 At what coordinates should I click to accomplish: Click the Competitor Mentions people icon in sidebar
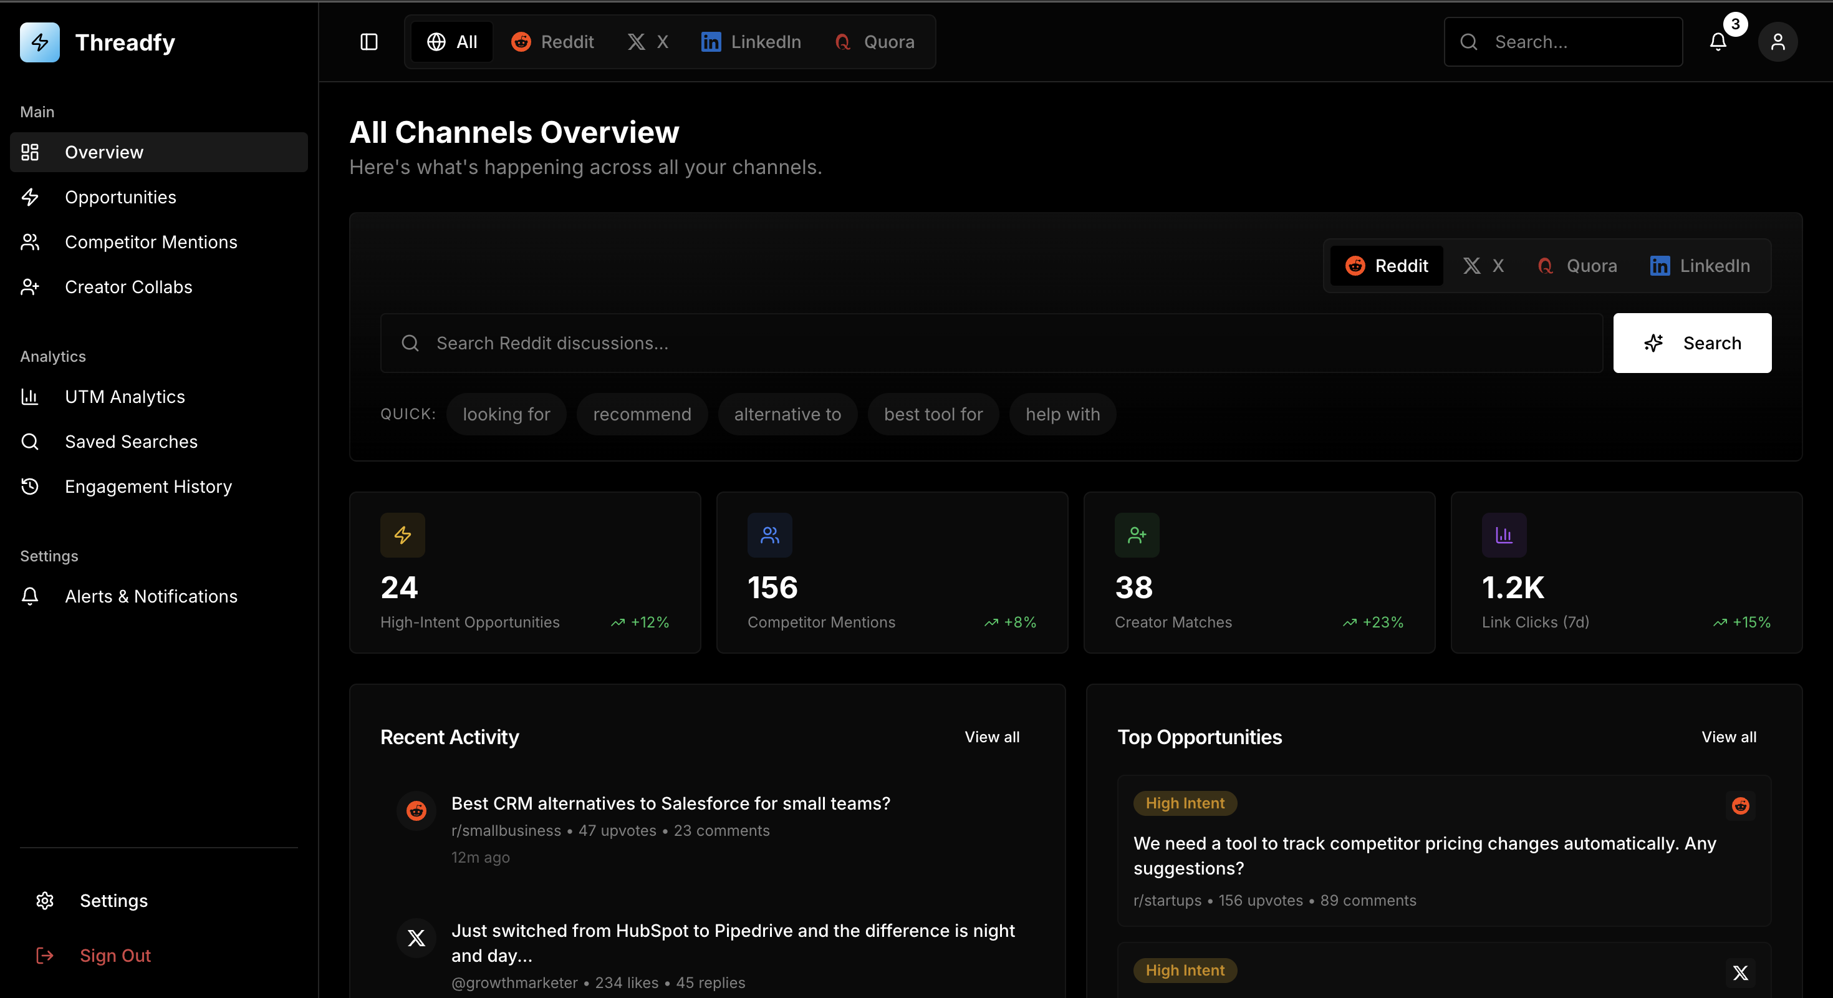point(30,242)
